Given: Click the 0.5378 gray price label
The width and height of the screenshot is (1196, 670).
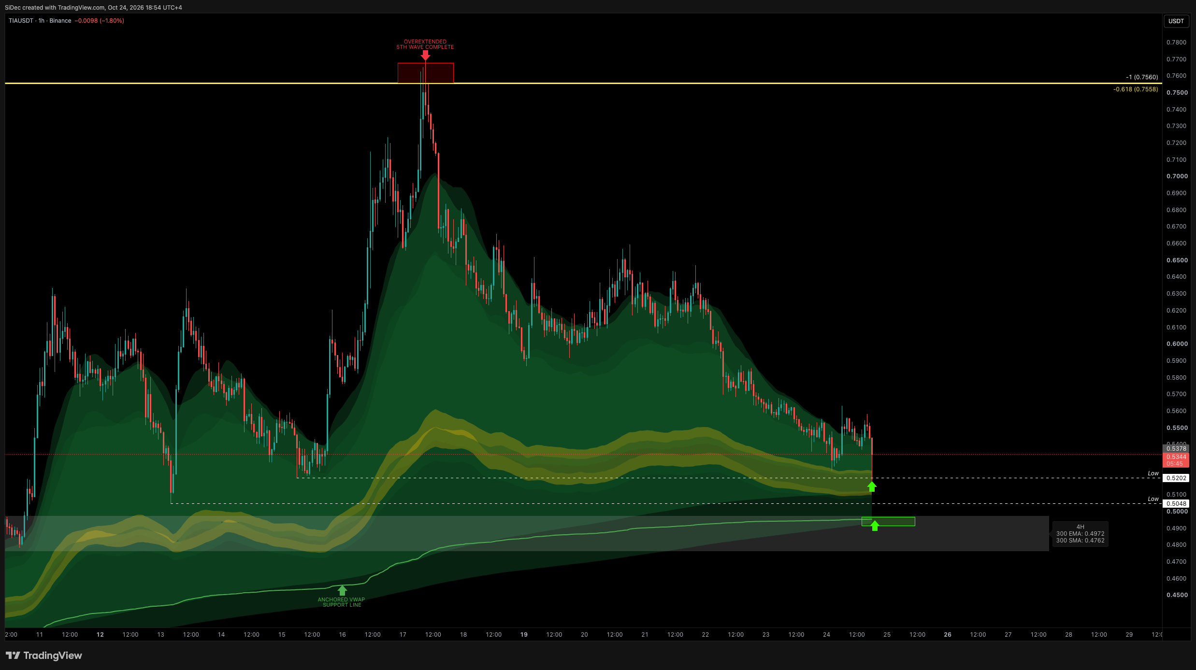Looking at the screenshot, I should click(1176, 449).
